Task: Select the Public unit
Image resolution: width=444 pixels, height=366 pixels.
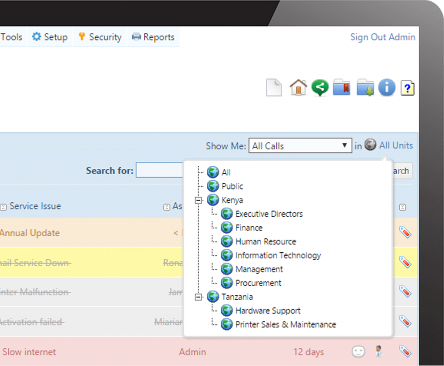Action: [232, 186]
